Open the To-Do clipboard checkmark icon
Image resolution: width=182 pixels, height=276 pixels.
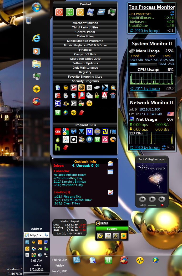point(110,192)
